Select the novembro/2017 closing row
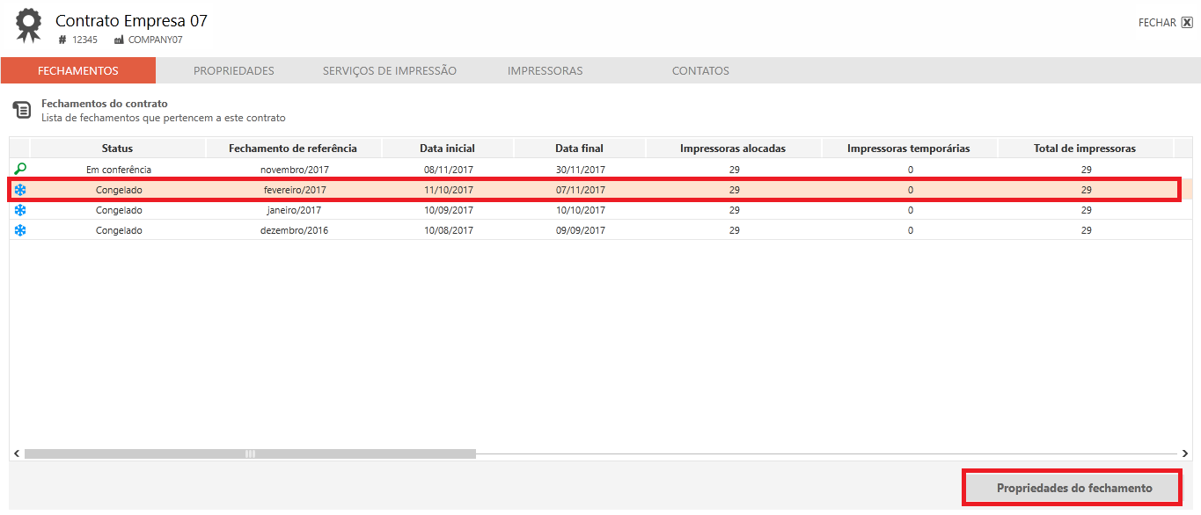 (x=293, y=170)
